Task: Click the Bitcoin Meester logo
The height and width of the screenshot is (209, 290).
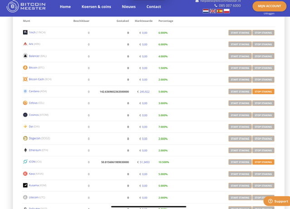Action: (x=26, y=6)
